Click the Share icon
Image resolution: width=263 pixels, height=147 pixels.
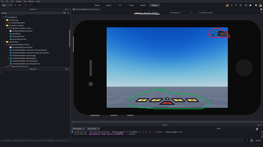point(241,5)
